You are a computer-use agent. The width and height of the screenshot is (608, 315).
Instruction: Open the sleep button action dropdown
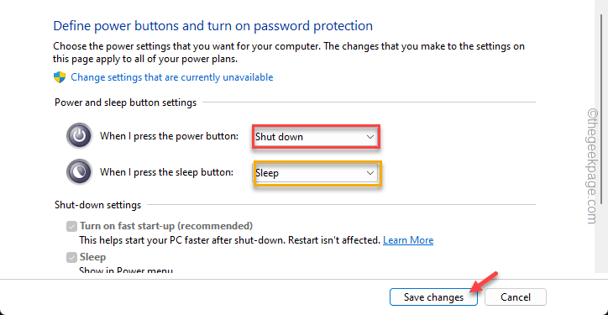[316, 173]
